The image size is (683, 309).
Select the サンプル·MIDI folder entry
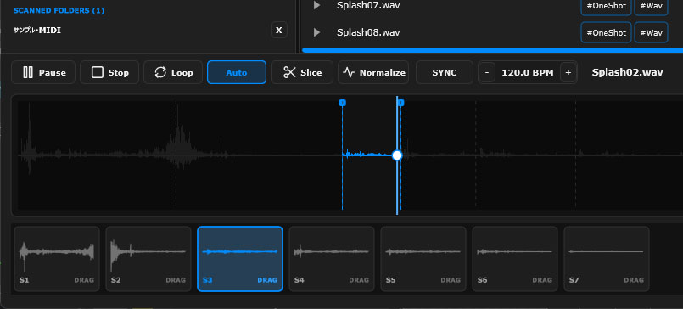[37, 31]
